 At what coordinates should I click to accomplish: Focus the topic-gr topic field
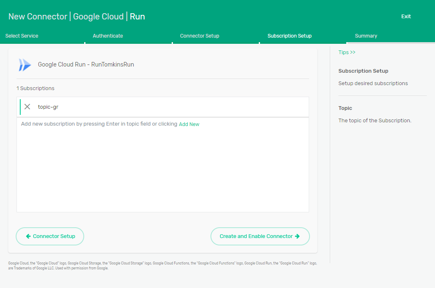(x=165, y=107)
